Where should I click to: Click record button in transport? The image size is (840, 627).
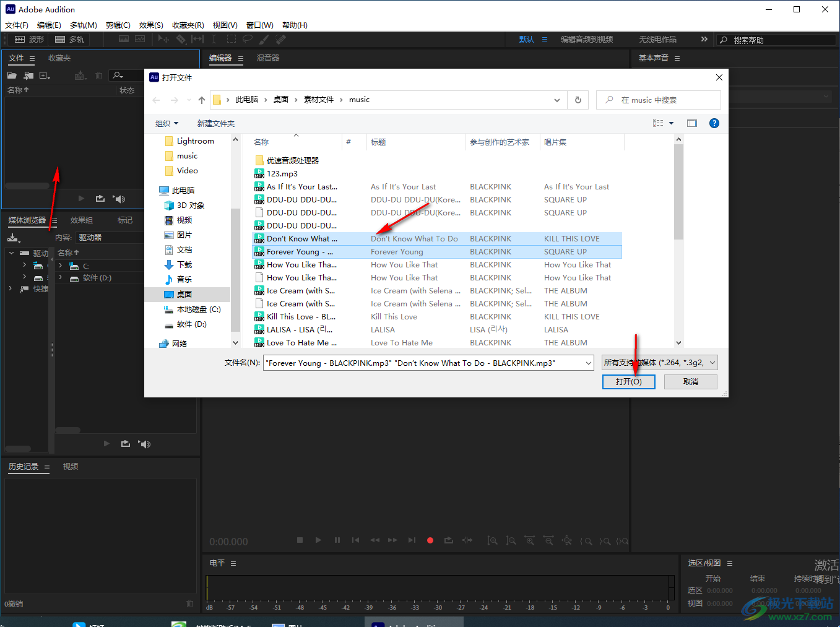click(x=430, y=540)
